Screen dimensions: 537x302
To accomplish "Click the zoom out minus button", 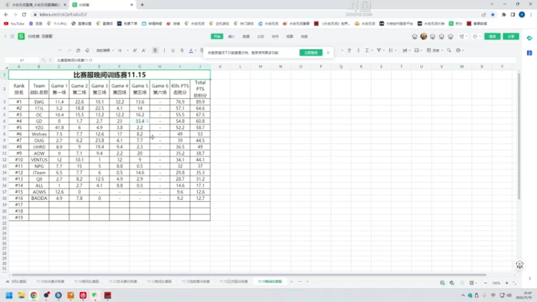I will pyautogui.click(x=485, y=283).
